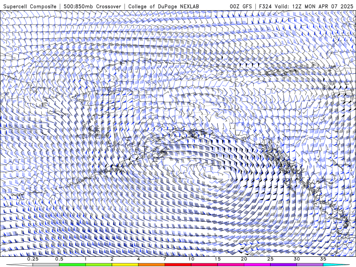
Task: Click the '0.25' color scale label
Action: (x=33, y=259)
